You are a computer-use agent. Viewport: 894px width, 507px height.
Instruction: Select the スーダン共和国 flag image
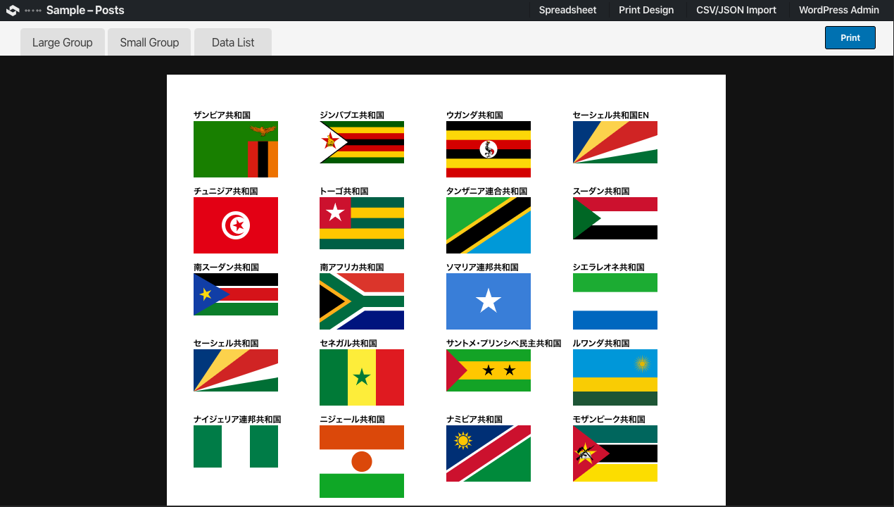[615, 218]
